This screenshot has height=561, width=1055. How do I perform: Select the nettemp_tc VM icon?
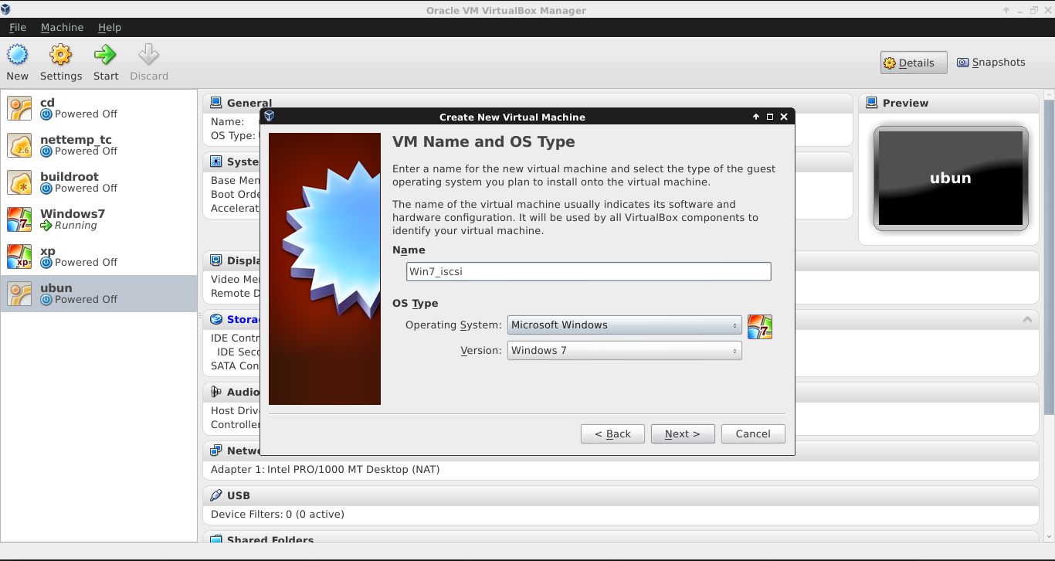click(19, 145)
